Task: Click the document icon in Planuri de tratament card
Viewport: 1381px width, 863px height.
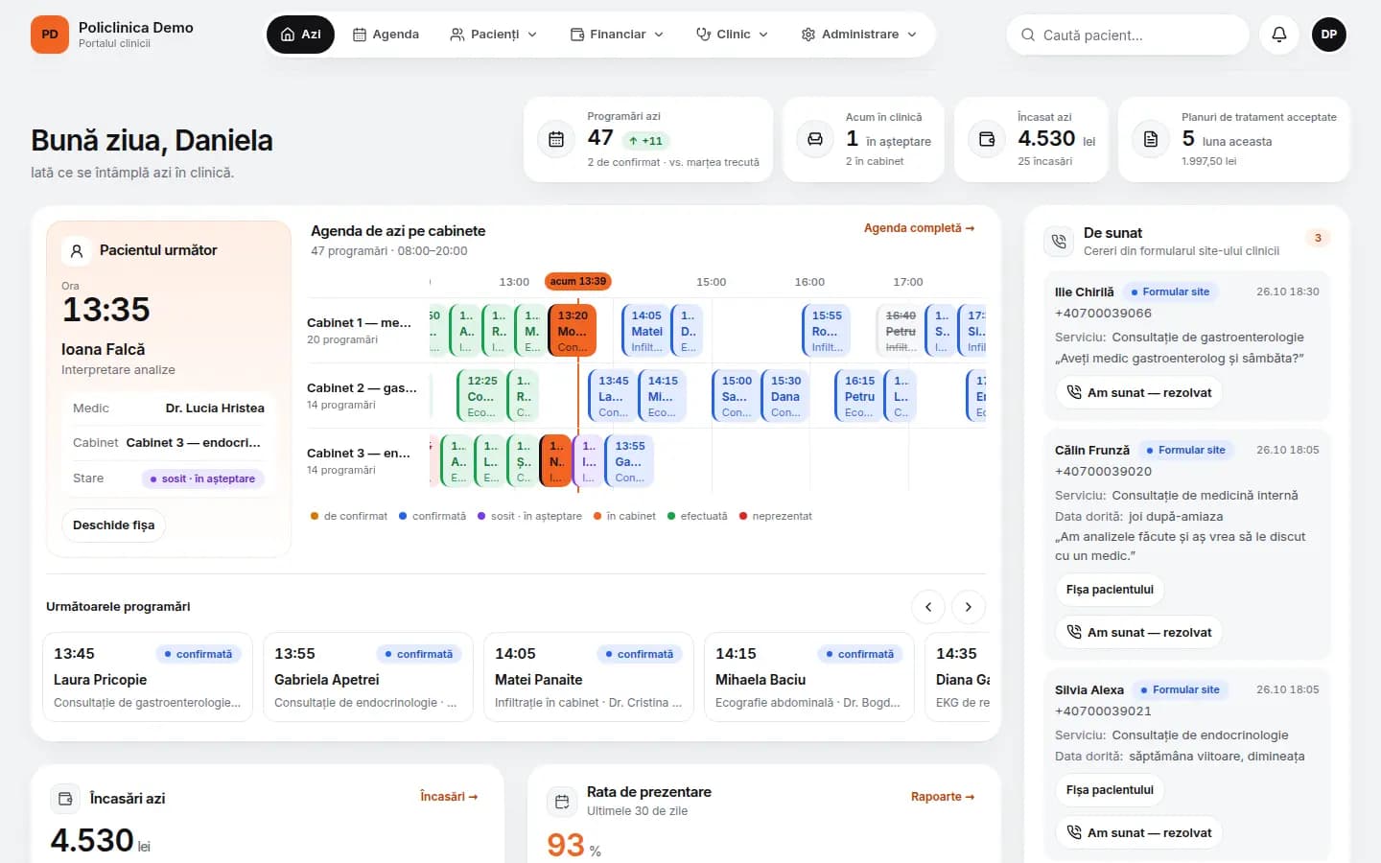Action: point(1151,139)
